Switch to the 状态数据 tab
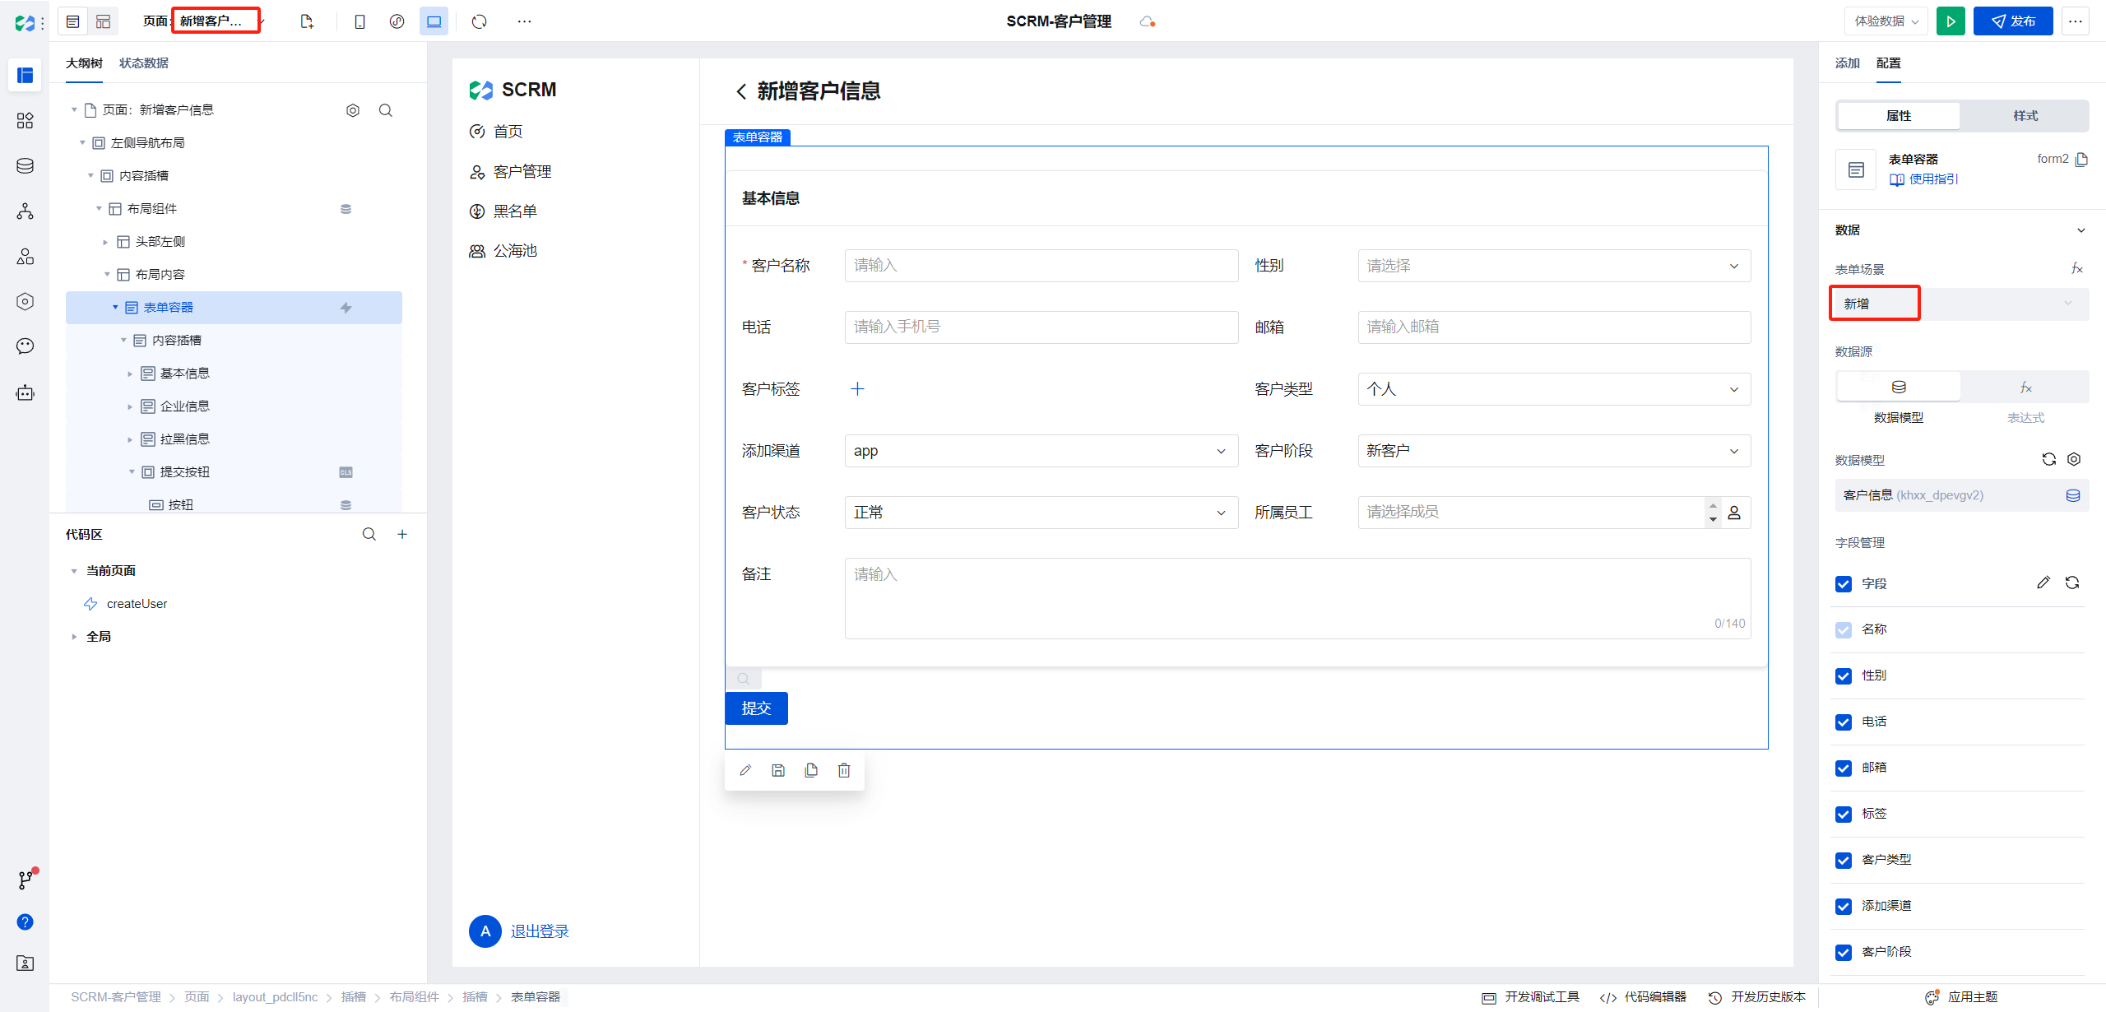Screen dimensions: 2106x1012 coord(144,63)
